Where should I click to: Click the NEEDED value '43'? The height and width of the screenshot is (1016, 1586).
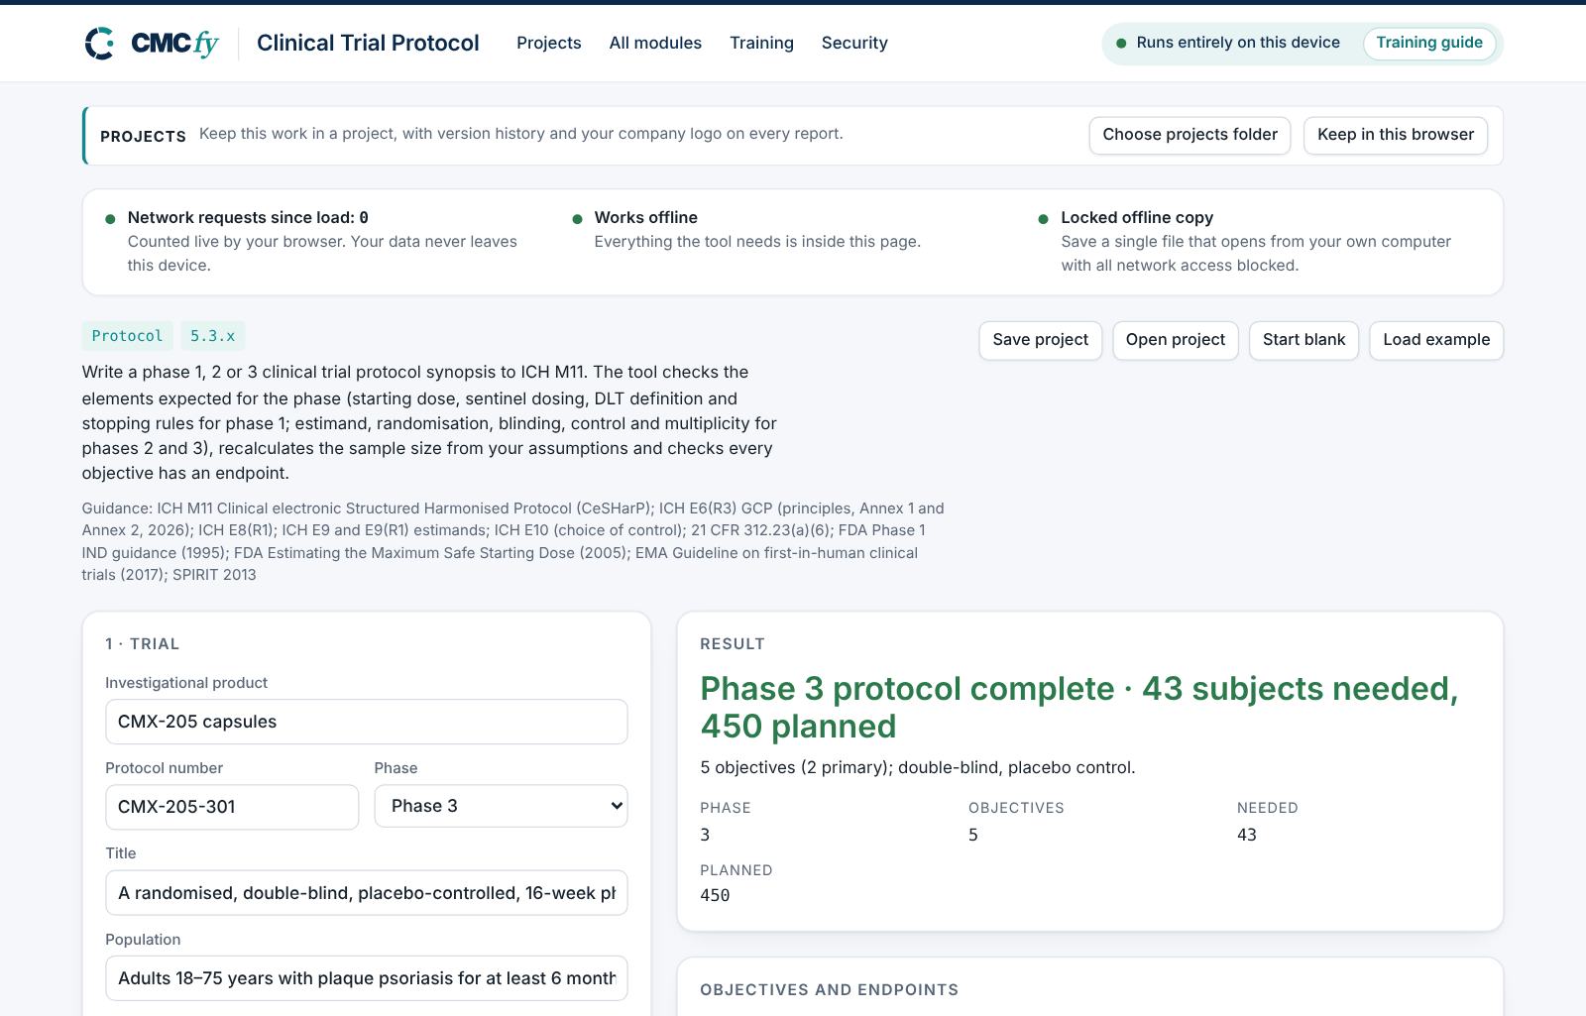coord(1247,835)
